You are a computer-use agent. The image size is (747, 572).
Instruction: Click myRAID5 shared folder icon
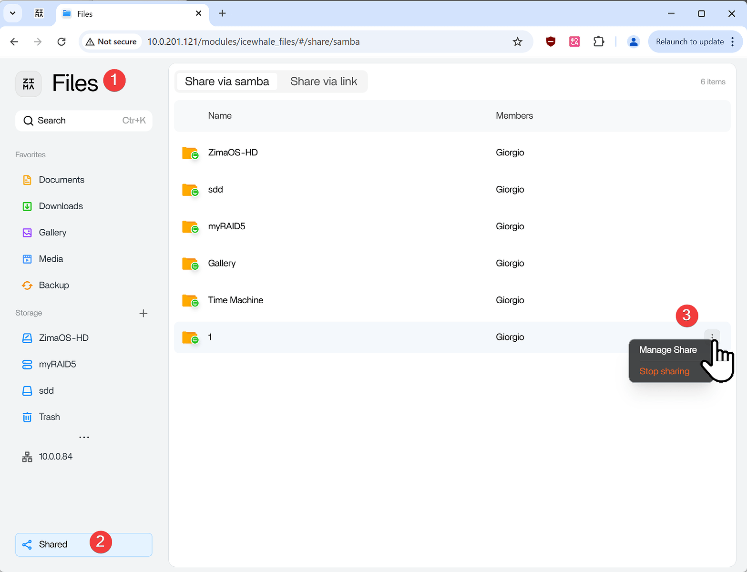190,227
